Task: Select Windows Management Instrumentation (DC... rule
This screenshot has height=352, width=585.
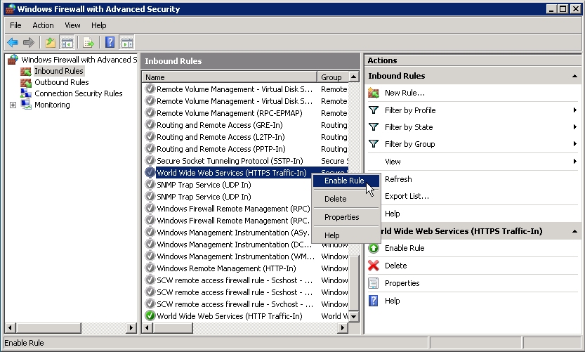Action: [234, 245]
